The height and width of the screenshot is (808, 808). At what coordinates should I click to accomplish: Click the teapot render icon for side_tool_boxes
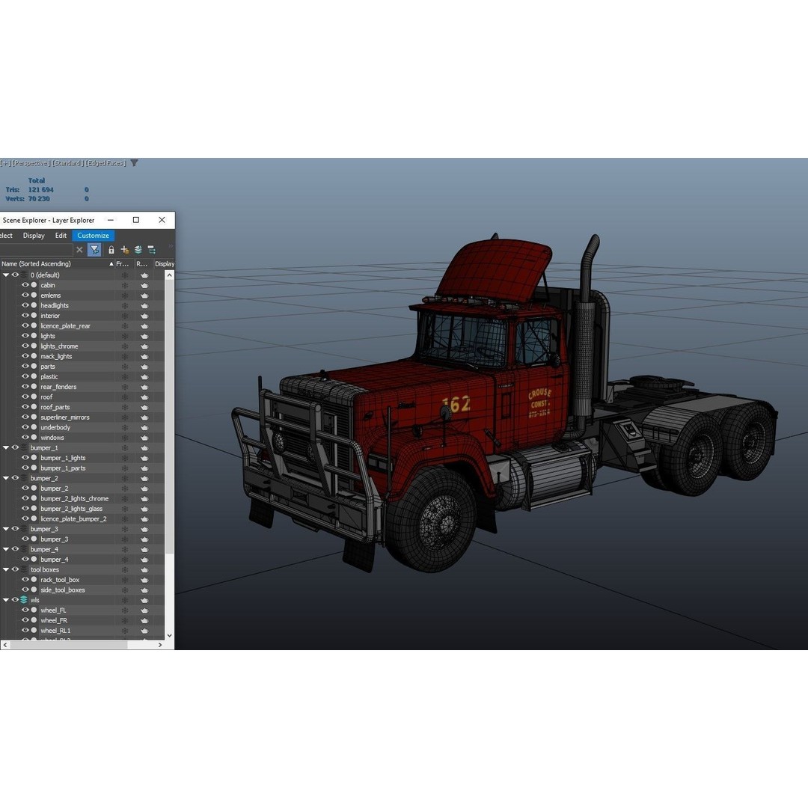click(144, 590)
